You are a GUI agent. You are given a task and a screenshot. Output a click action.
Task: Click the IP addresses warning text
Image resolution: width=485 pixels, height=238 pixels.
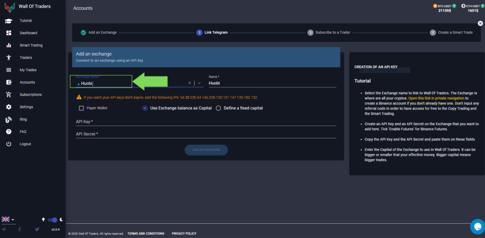170,98
